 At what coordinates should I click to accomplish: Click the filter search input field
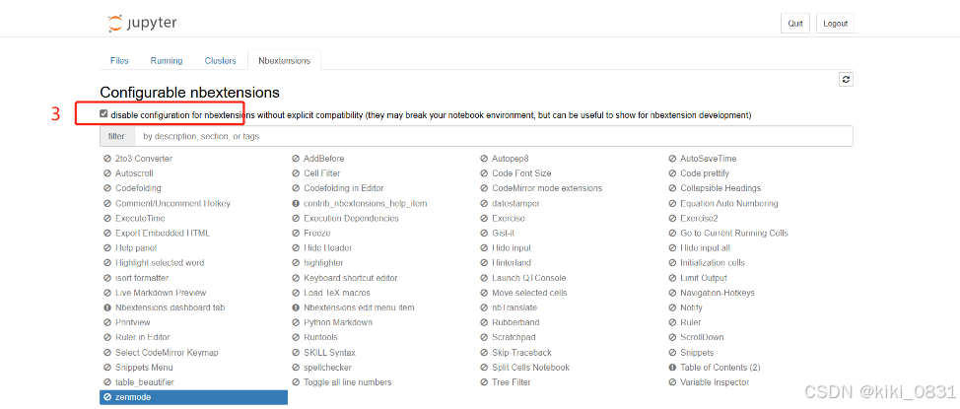point(492,136)
